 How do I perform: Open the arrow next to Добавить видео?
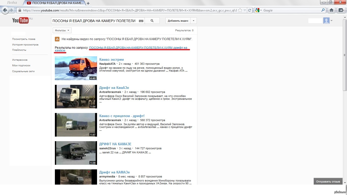(194, 21)
